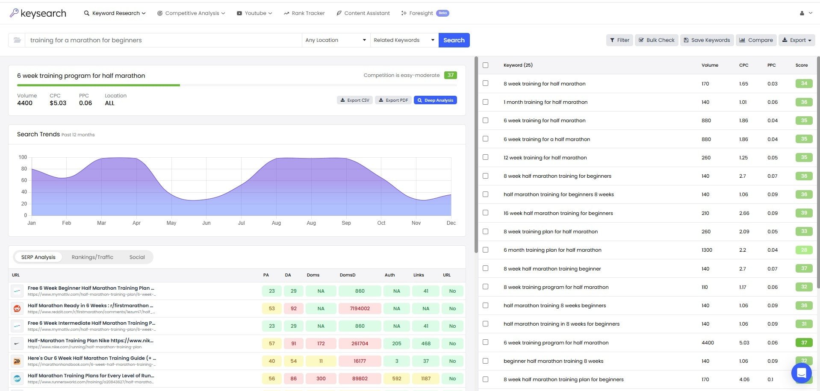
Task: Check the '6 week training for half marathon' keyword
Action: point(485,120)
